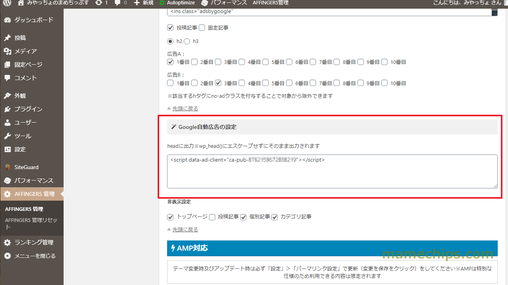The image size is (508, 285).
Task: Click the 設定 sliders icon
Action: point(7,149)
